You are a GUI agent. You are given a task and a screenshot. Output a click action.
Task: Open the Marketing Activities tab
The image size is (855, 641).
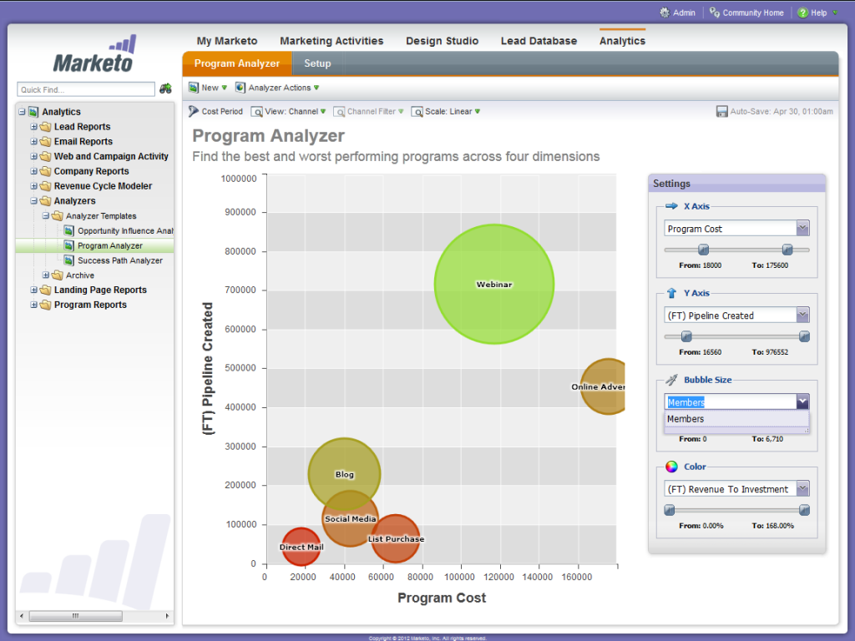[x=331, y=41]
